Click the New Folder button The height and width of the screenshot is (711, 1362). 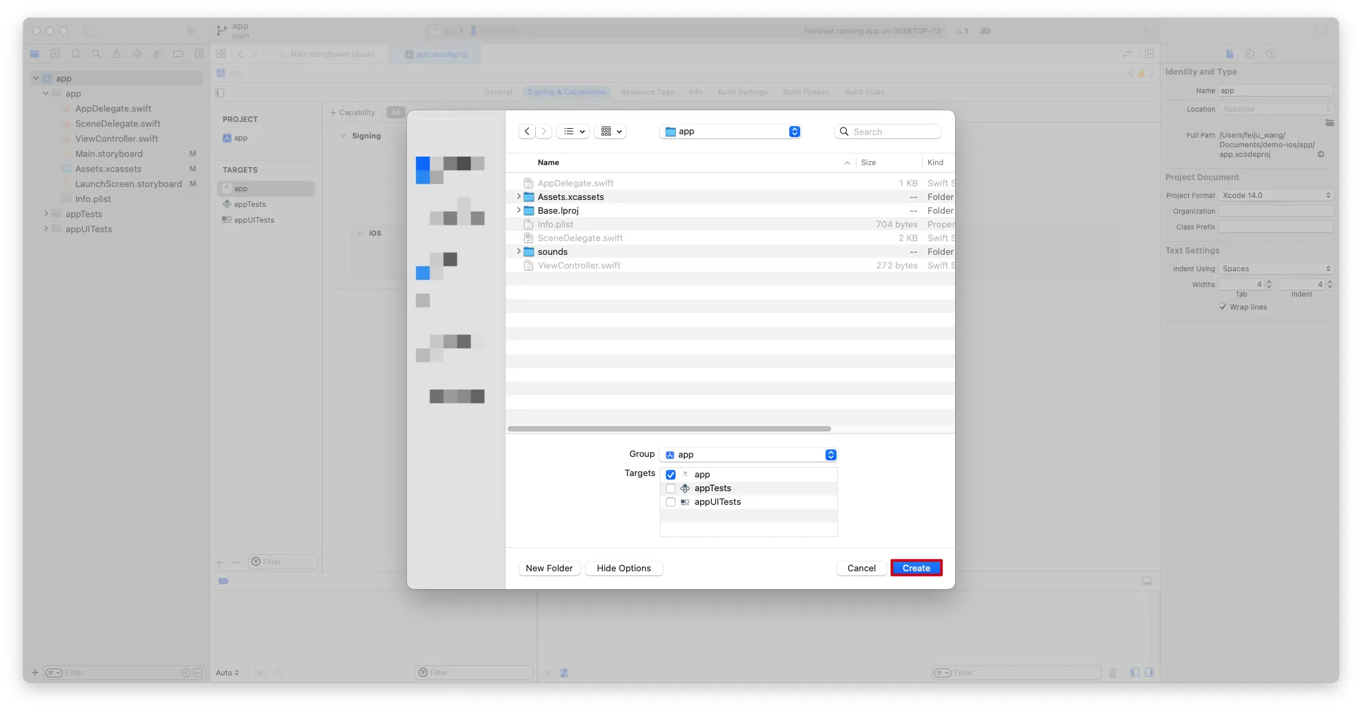(549, 568)
